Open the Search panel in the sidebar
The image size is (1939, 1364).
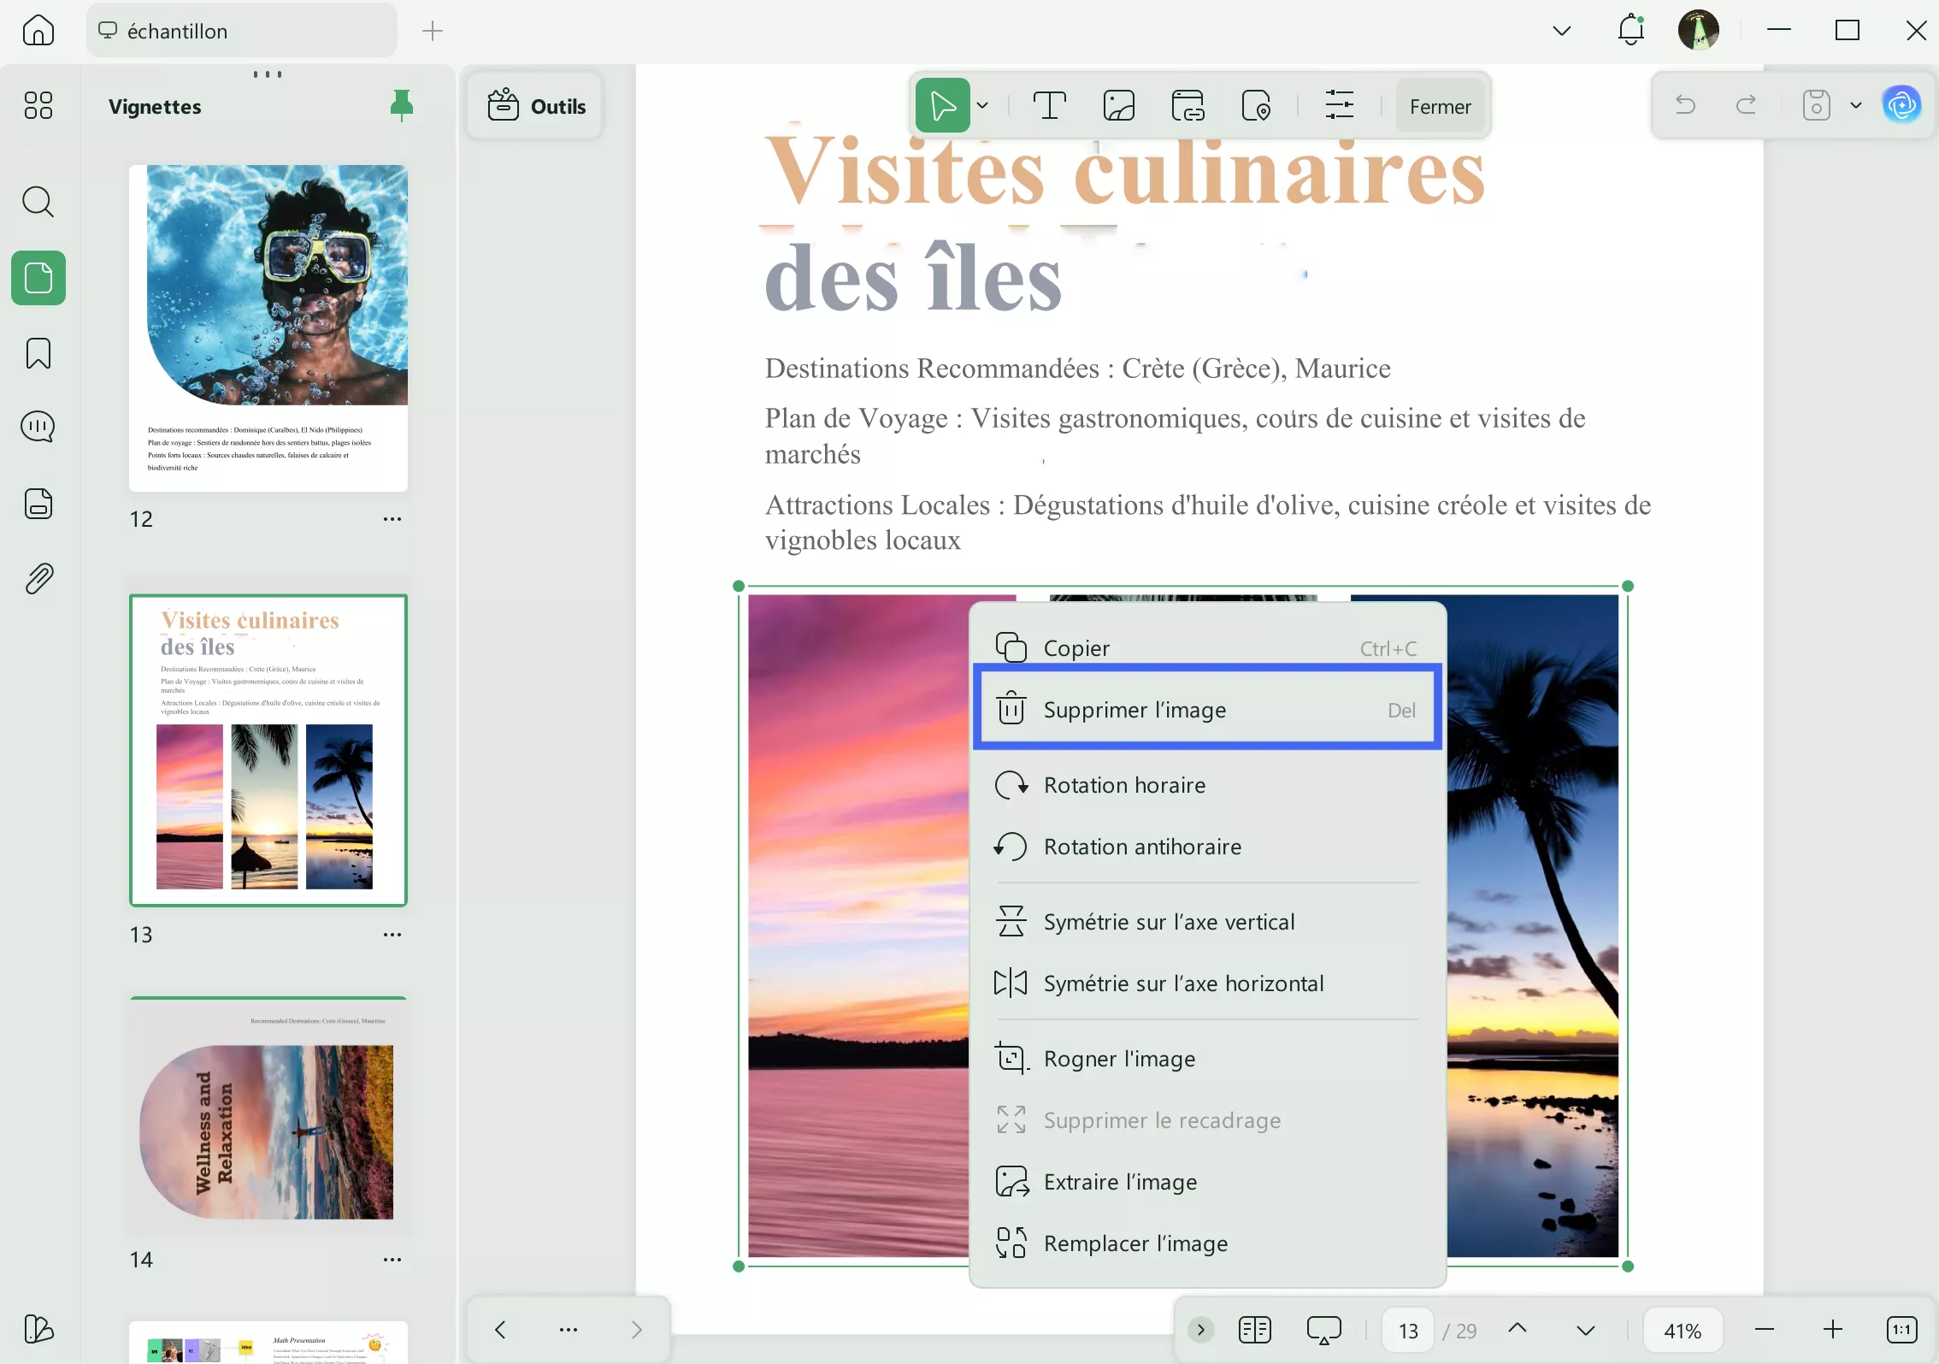[x=38, y=202]
